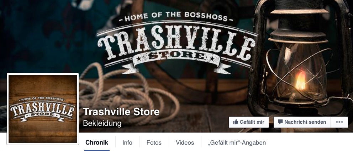Click the small Trashville logo inside profile picture

click(43, 109)
